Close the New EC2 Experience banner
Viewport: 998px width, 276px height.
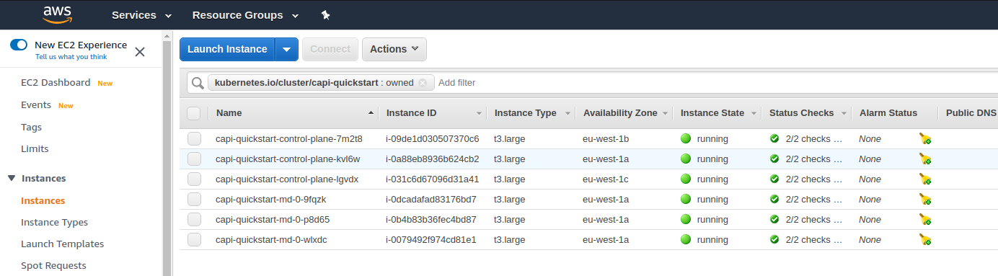(140, 51)
